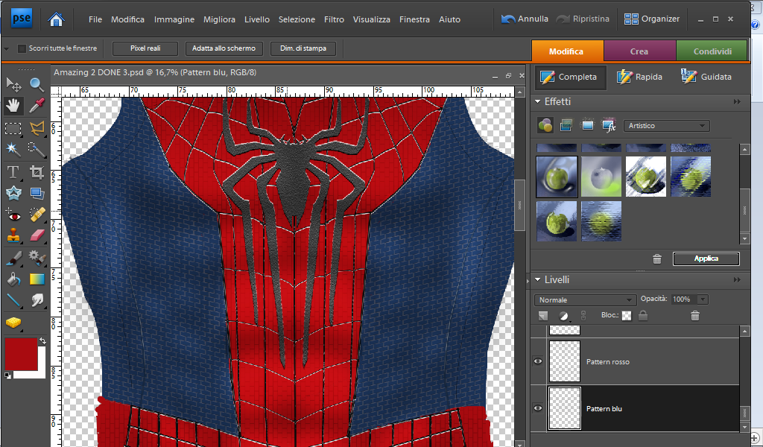Select the Line shape tool
This screenshot has width=763, height=447.
(13, 300)
